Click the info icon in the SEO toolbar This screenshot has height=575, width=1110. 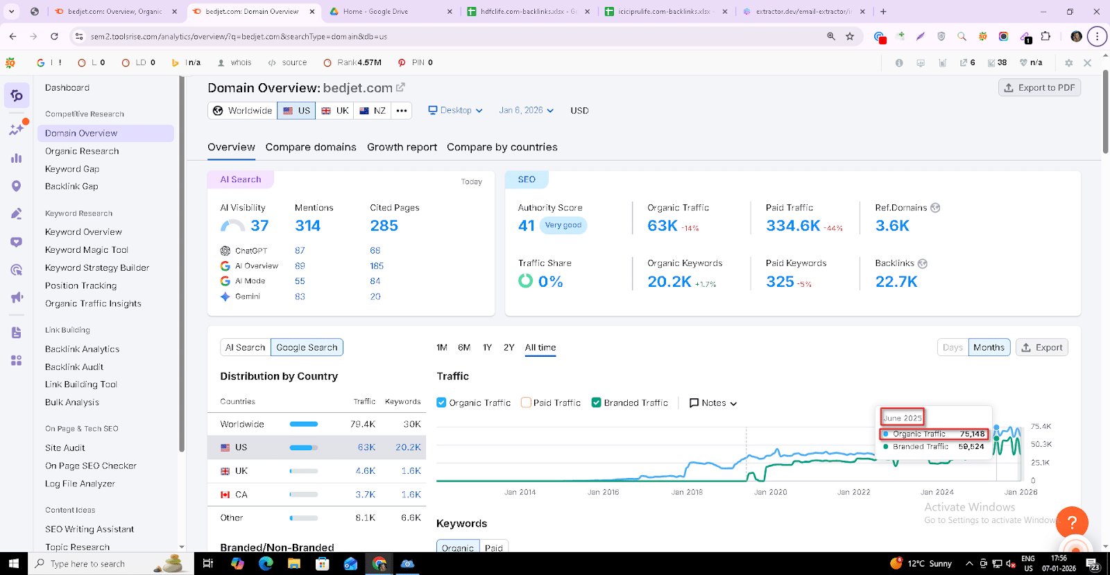tap(899, 62)
